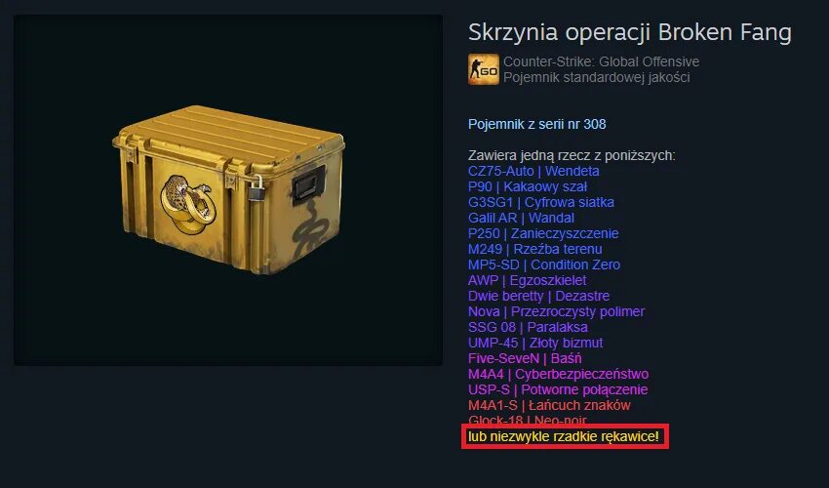
Task: Open Five-SeveN | Baśń item
Action: click(525, 358)
